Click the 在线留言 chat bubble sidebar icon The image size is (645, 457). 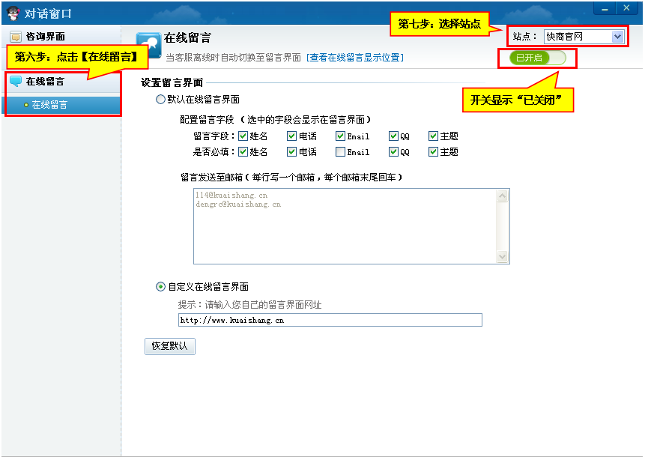[x=15, y=82]
